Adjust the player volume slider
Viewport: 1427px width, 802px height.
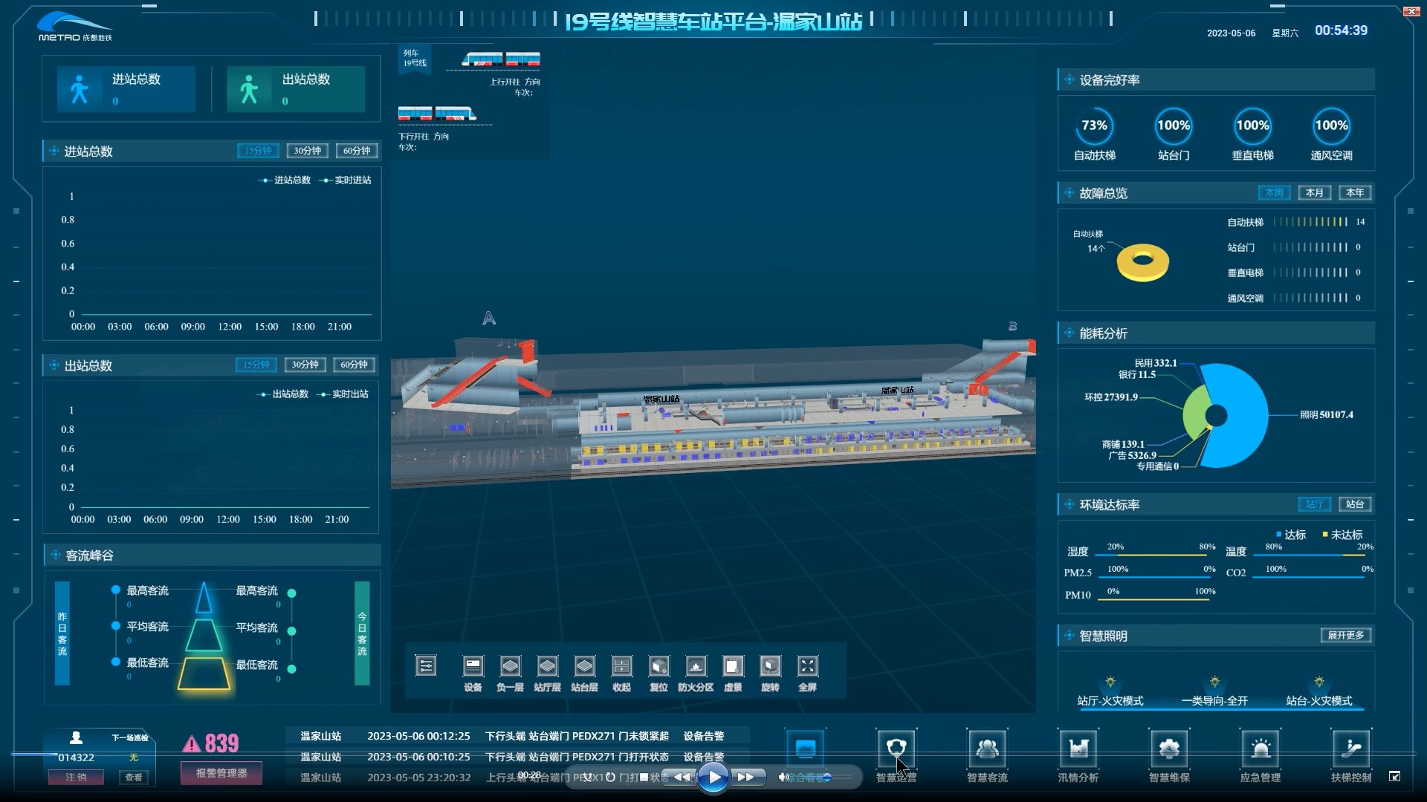click(x=826, y=777)
